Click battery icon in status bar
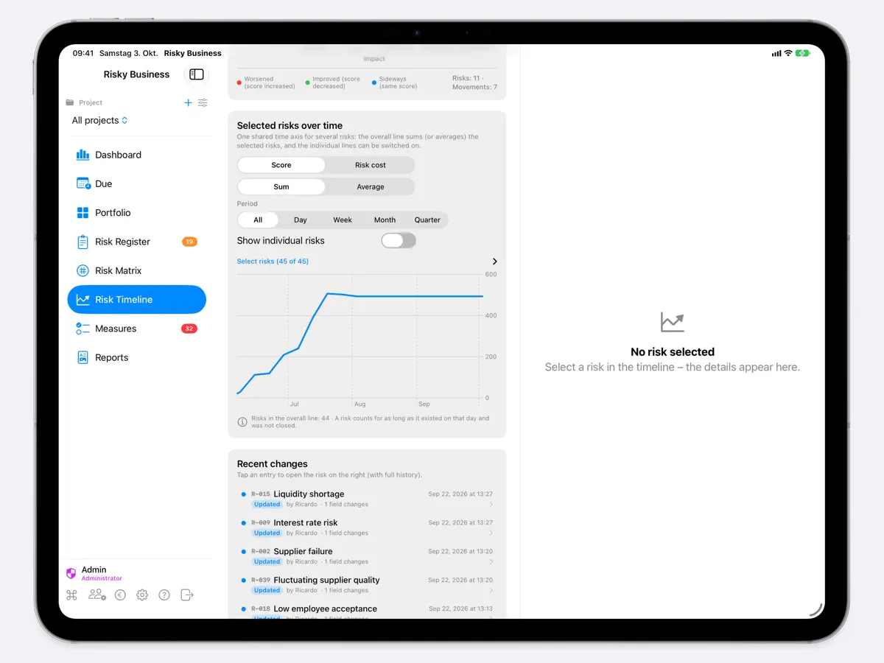Screen dimensions: 884x663 tap(803, 53)
